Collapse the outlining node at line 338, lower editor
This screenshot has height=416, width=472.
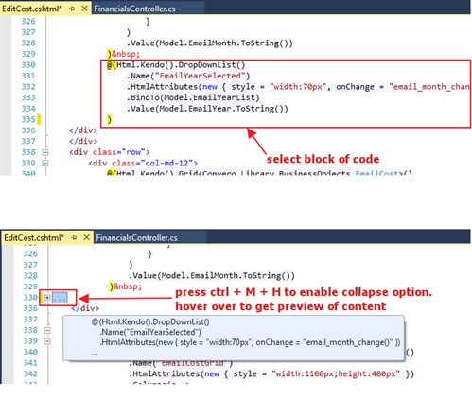[x=47, y=330]
